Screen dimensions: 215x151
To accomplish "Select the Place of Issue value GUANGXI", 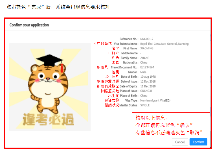I will tap(146, 91).
